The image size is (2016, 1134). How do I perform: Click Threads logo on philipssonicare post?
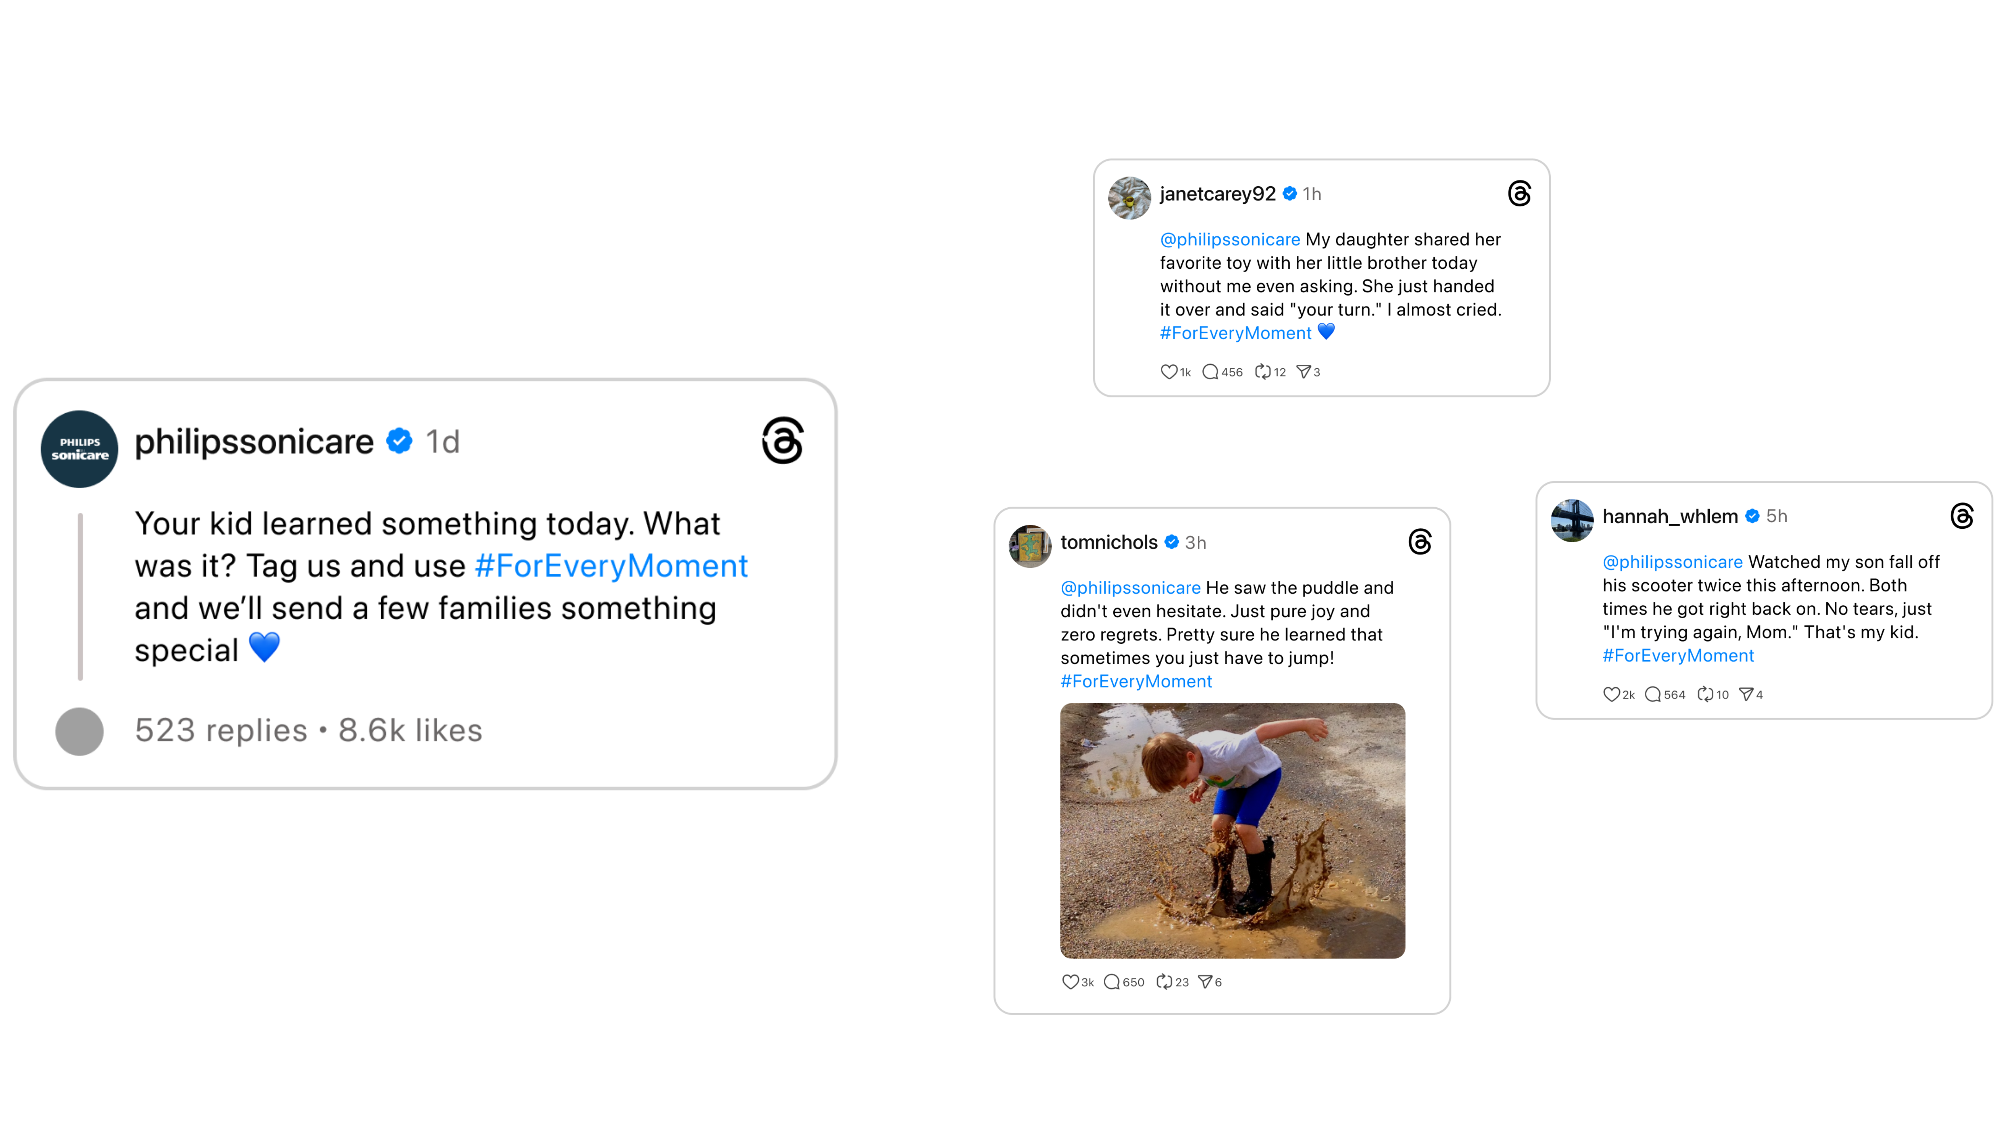pos(783,441)
